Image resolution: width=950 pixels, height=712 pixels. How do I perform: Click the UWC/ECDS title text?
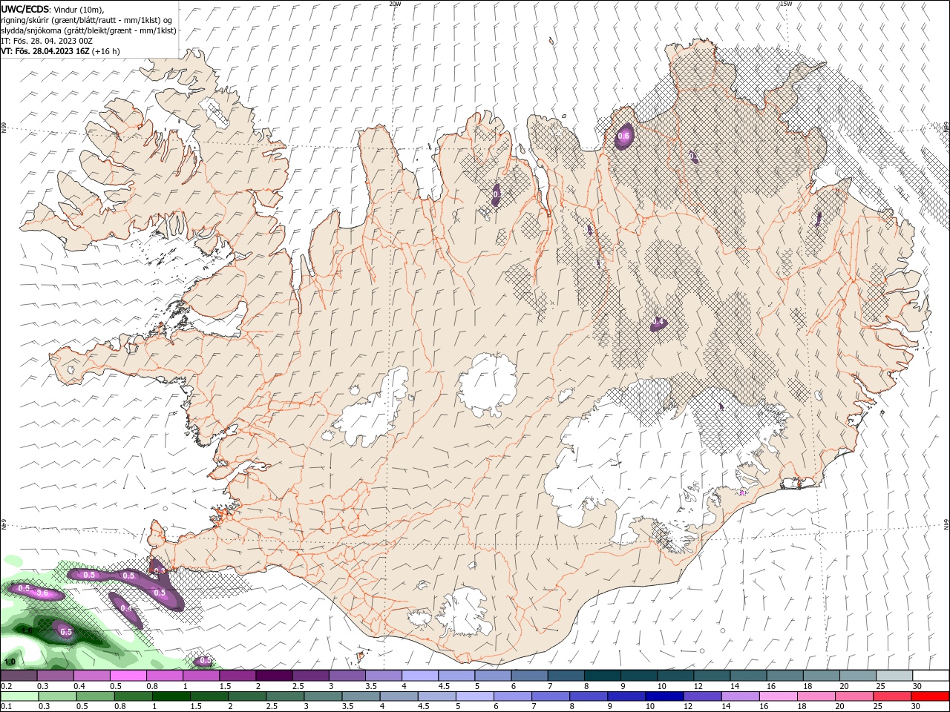point(25,9)
